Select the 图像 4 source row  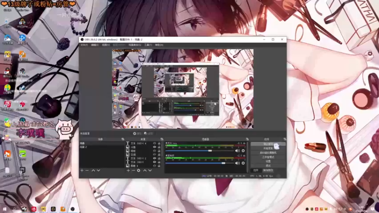pyautogui.click(x=143, y=166)
